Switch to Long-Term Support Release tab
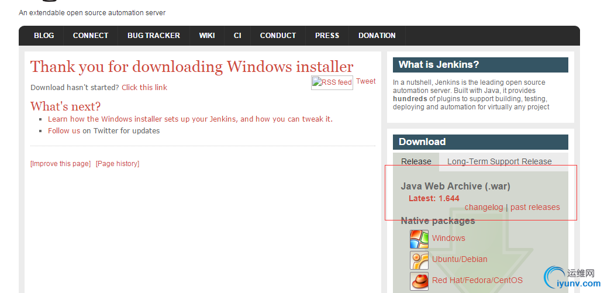The image size is (604, 293). coord(499,161)
